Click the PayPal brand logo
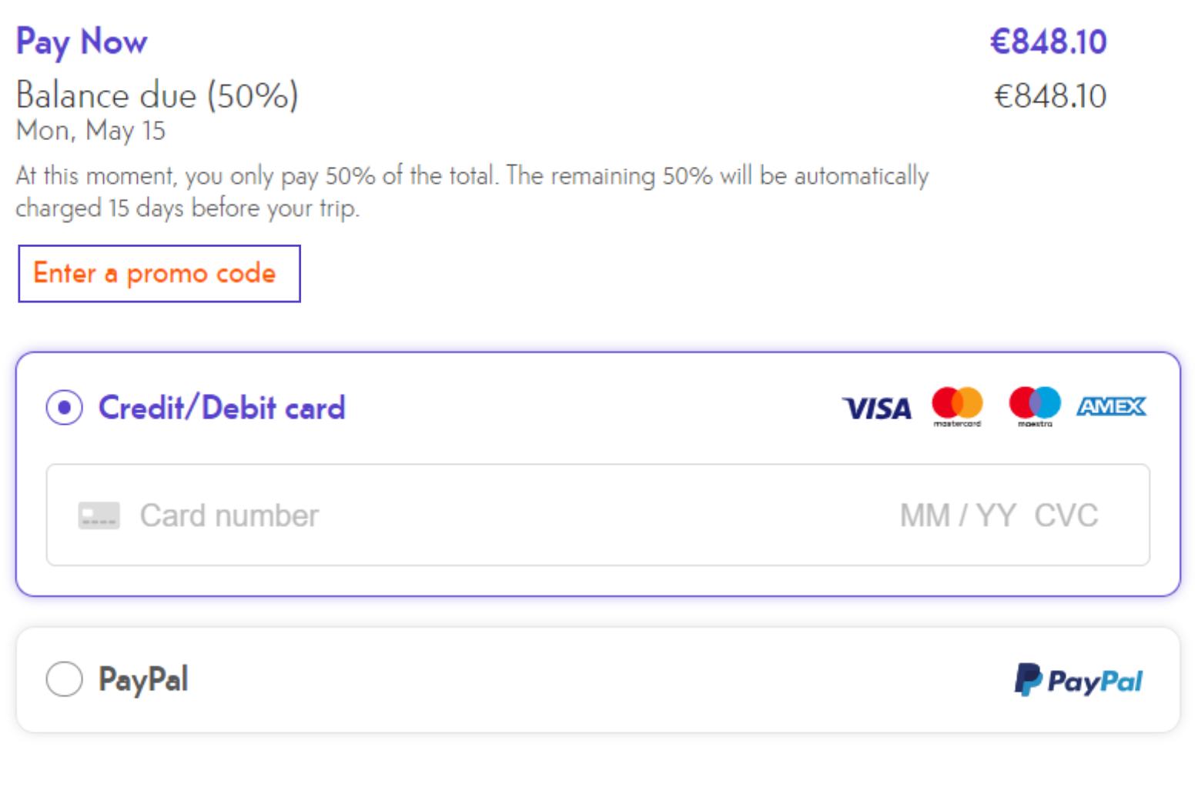This screenshot has width=1198, height=797. point(1079,680)
